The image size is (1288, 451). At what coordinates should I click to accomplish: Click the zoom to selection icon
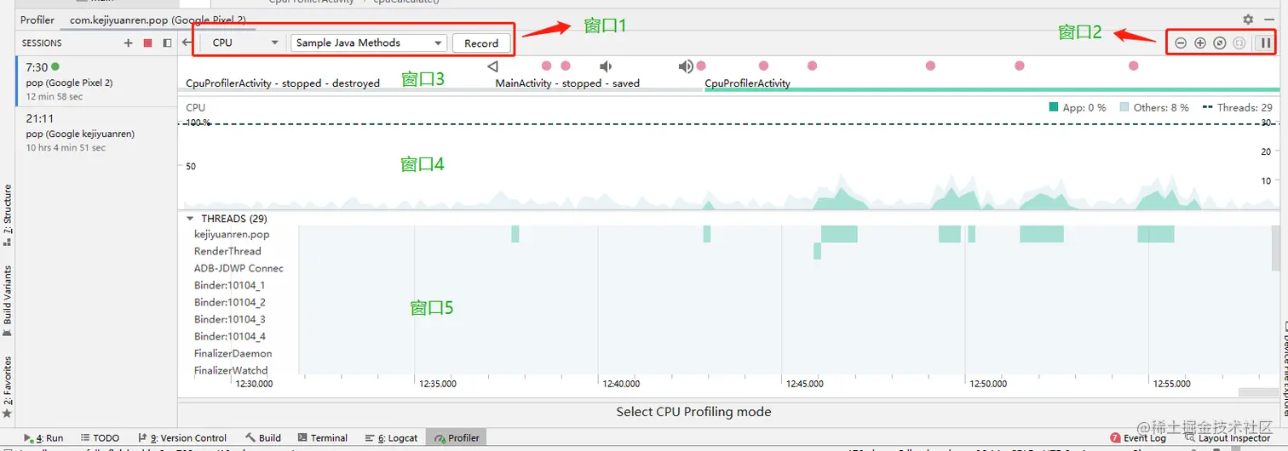pos(1239,43)
